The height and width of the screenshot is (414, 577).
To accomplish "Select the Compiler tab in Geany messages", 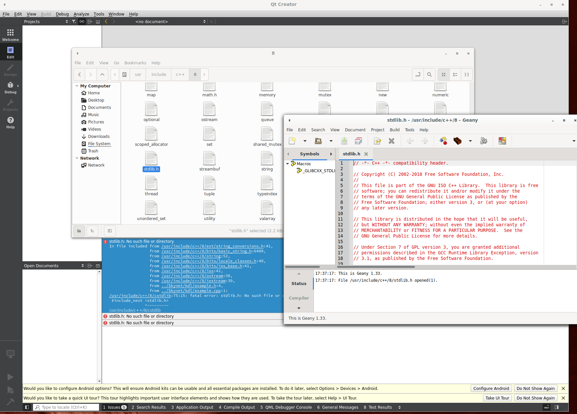I will pyautogui.click(x=299, y=298).
